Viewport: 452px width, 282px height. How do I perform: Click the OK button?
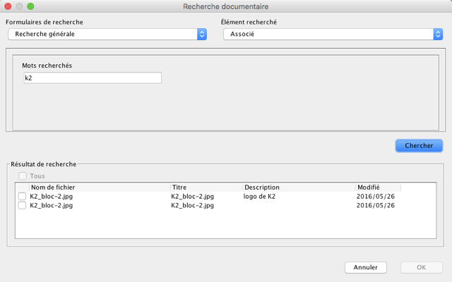(x=422, y=267)
